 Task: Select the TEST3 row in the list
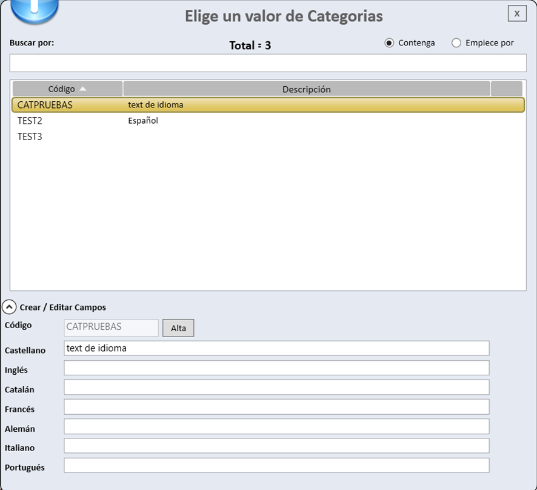30,136
